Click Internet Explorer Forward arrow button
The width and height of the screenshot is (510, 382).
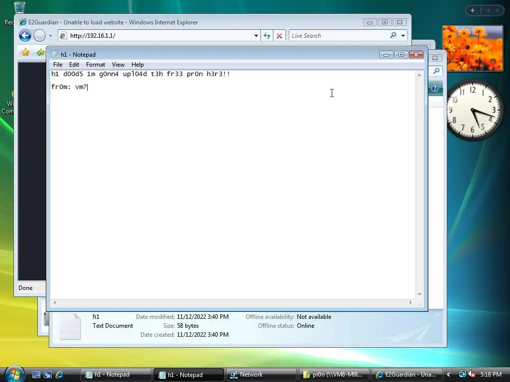pos(40,35)
